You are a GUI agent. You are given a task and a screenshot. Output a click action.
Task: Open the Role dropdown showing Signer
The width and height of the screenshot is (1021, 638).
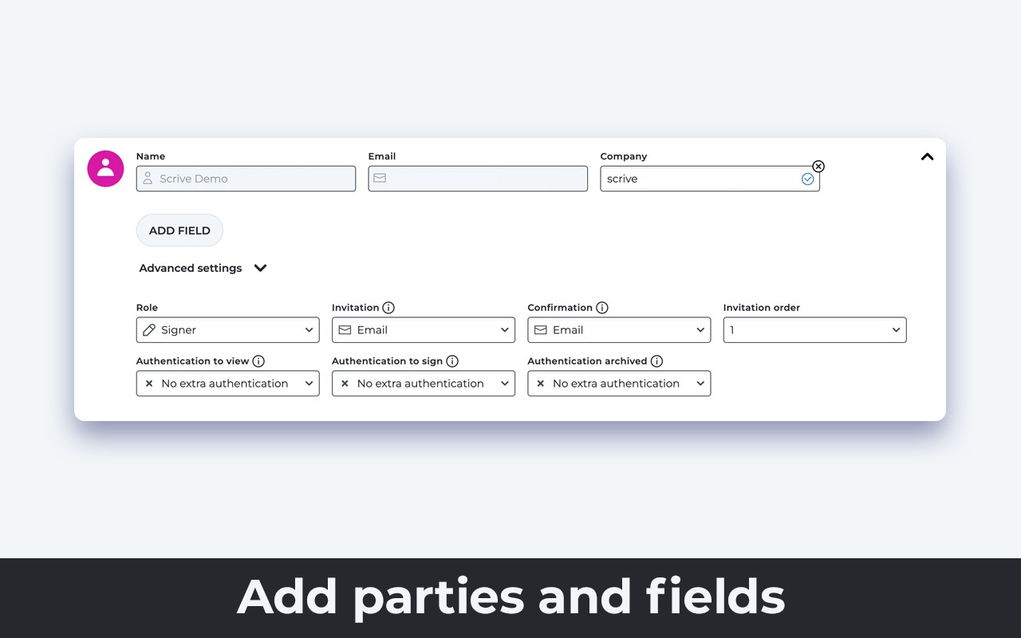point(227,330)
